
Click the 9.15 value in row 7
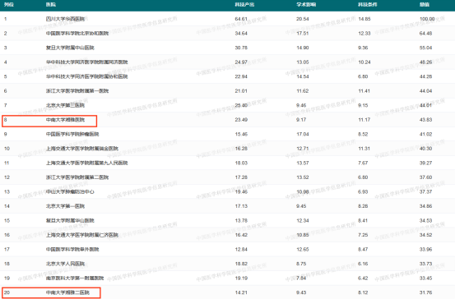363,105
